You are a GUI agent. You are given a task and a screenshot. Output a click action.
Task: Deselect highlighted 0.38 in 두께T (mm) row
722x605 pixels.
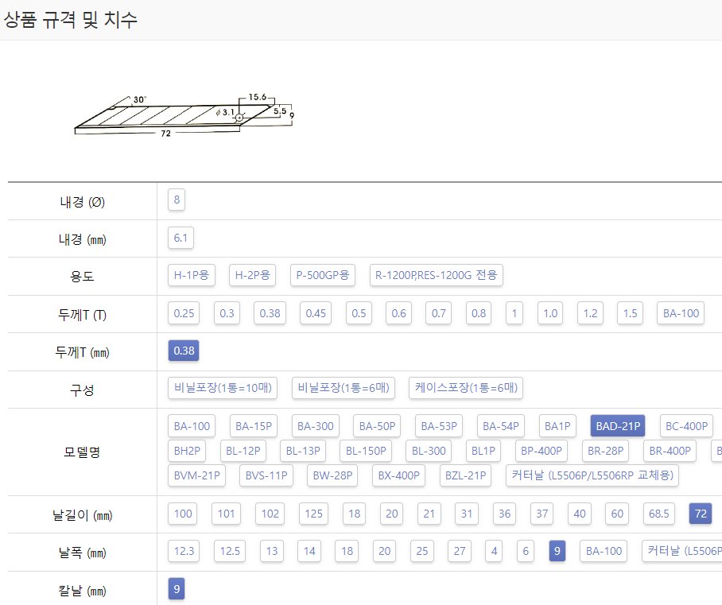point(184,351)
